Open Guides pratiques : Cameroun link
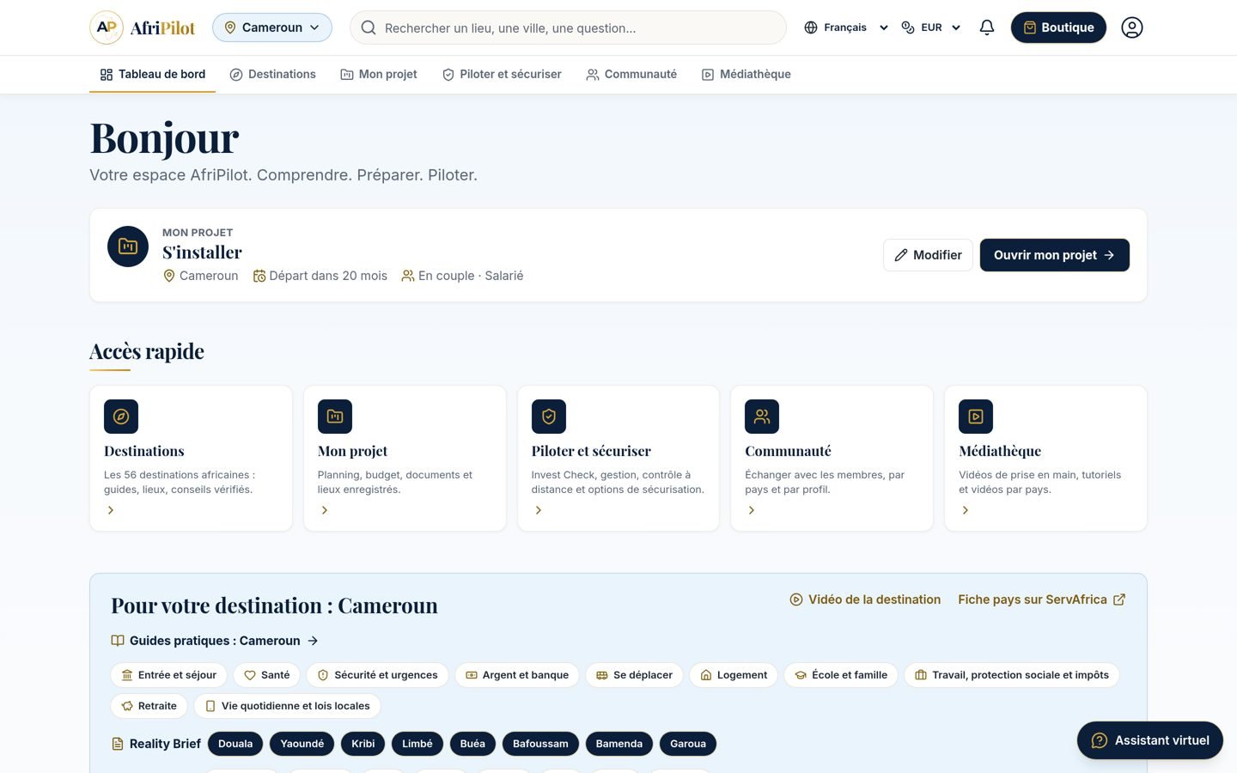Viewport: 1237px width, 773px height. click(x=215, y=641)
